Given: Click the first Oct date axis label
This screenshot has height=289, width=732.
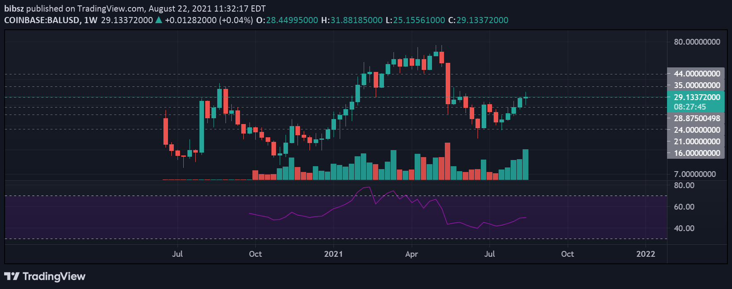Looking at the screenshot, I should coord(255,254).
